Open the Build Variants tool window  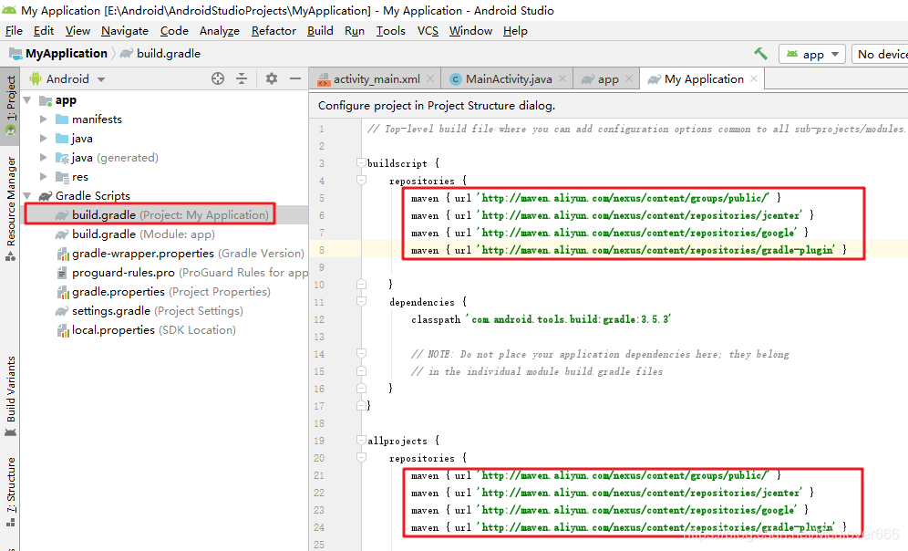[10, 396]
